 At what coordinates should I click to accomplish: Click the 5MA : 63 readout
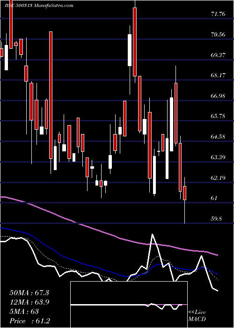24,312
